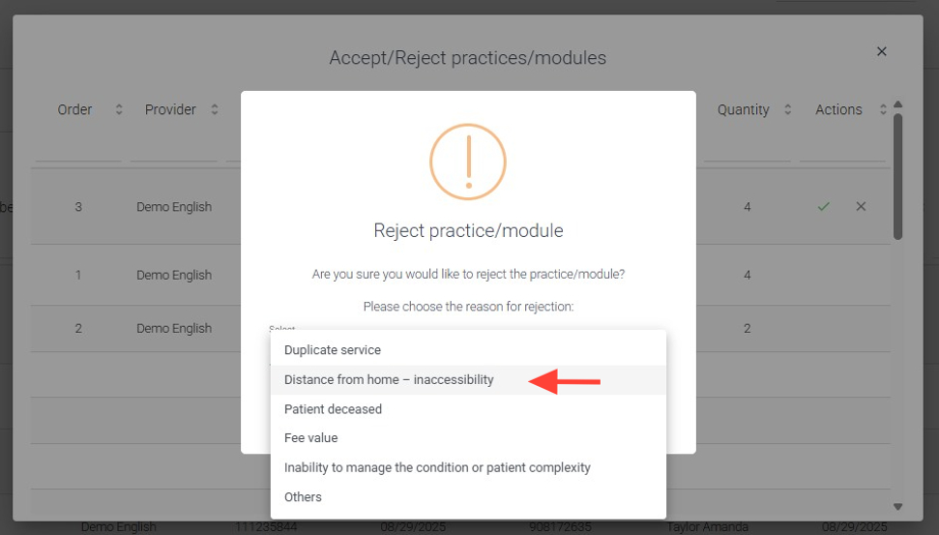939x535 pixels.
Task: Accept the practice with the green checkmark
Action: point(823,206)
